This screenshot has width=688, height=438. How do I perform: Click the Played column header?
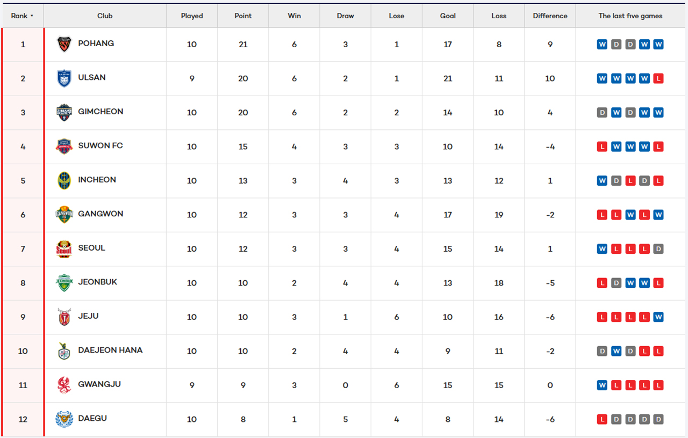[192, 16]
